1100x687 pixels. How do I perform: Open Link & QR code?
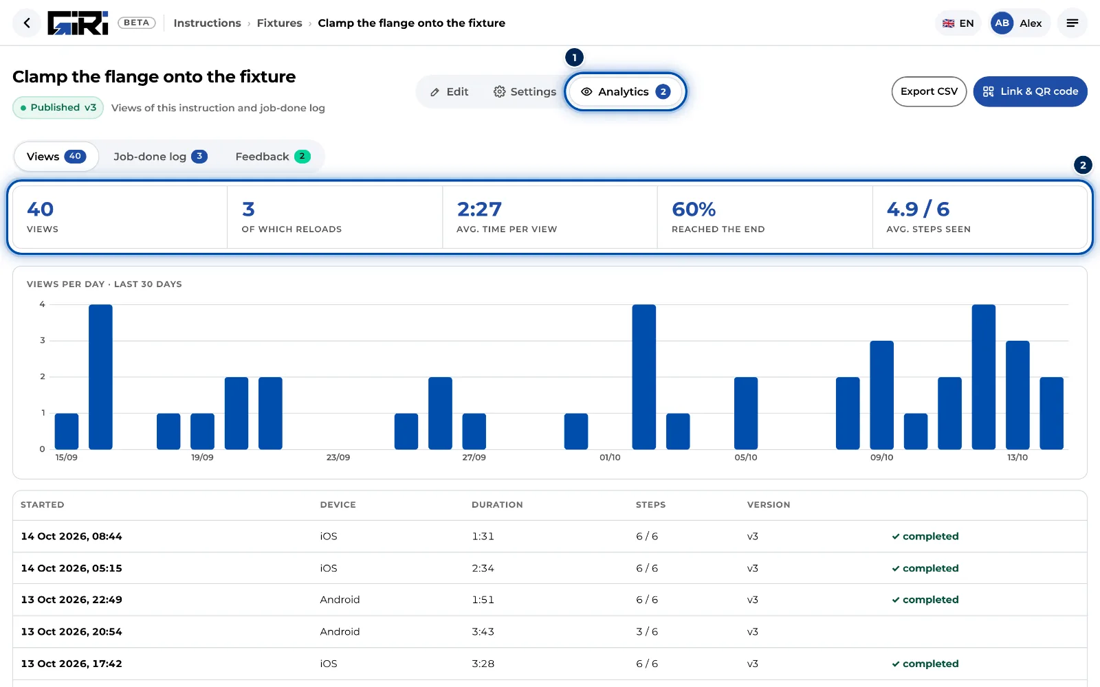point(1030,91)
